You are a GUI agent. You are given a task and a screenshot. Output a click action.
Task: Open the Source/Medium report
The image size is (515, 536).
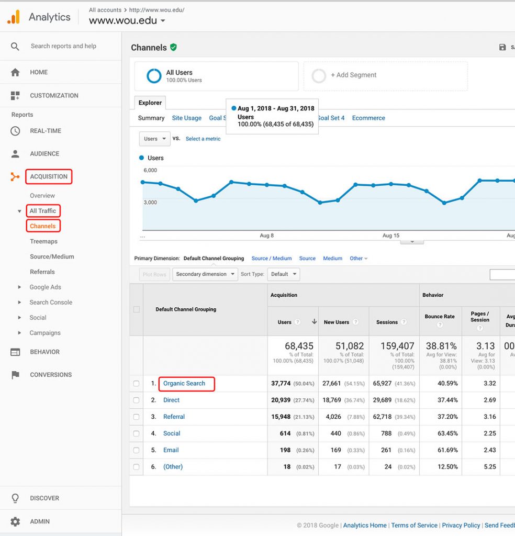(52, 256)
